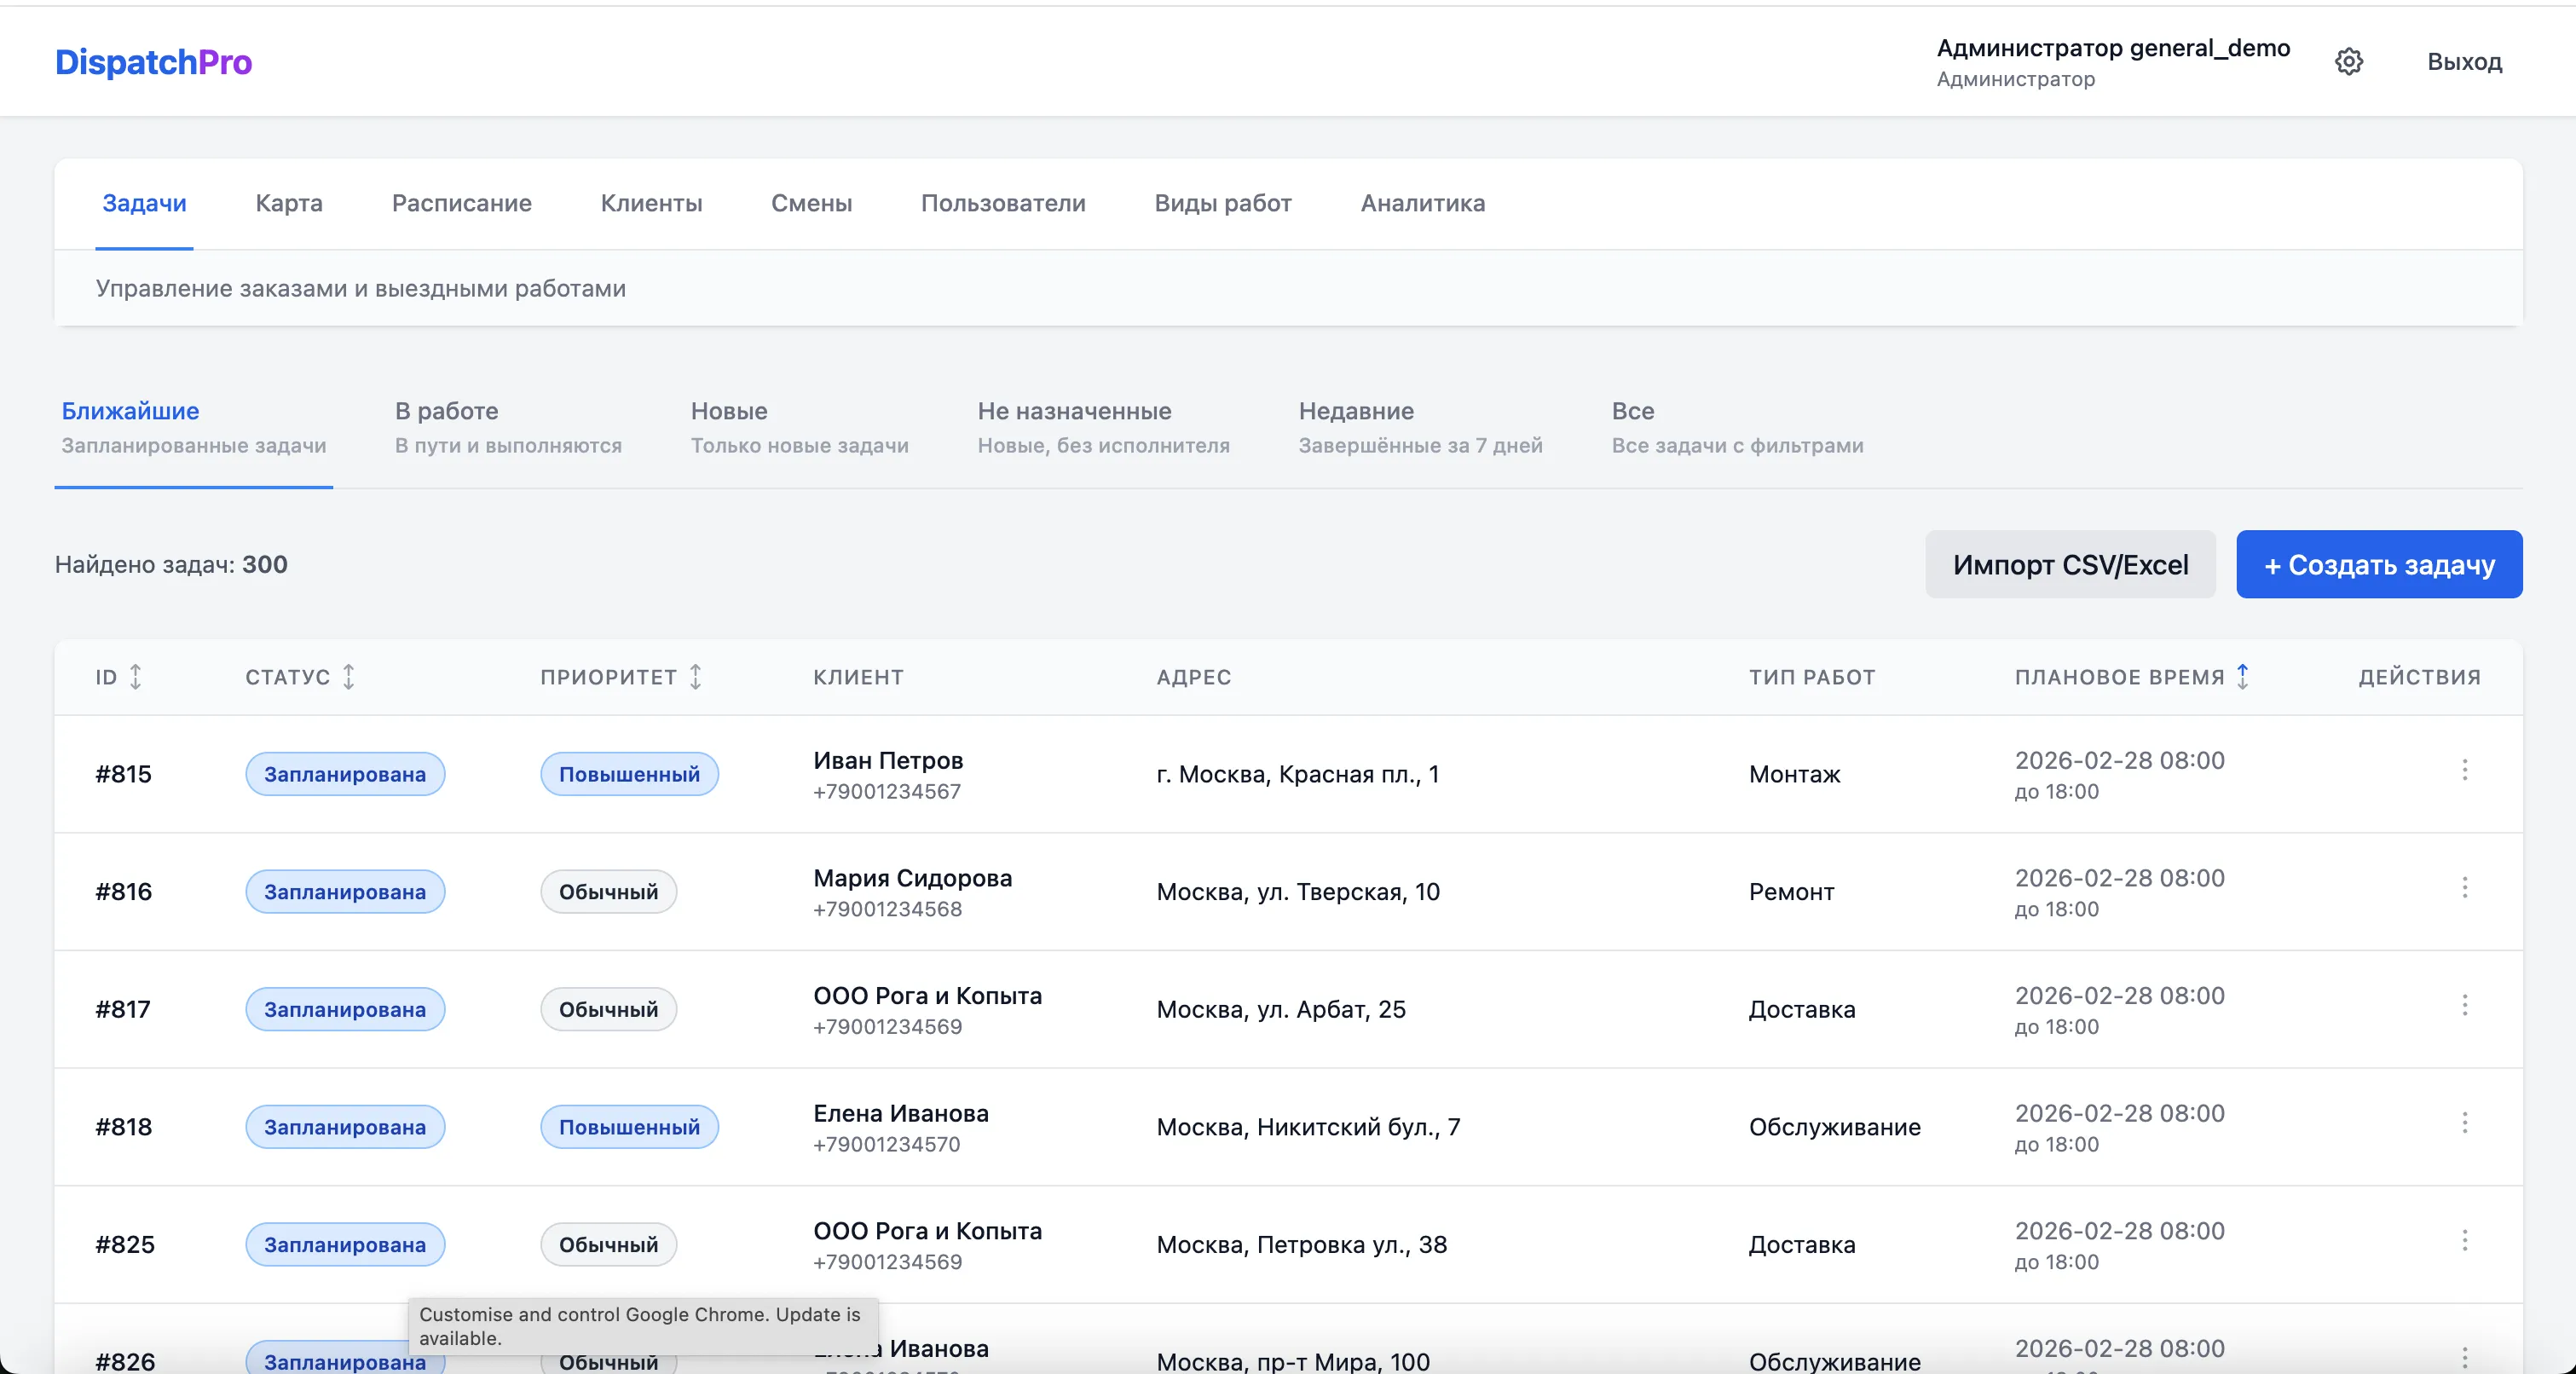Click the Создать задачу button
The image size is (2576, 1374).
(x=2378, y=564)
